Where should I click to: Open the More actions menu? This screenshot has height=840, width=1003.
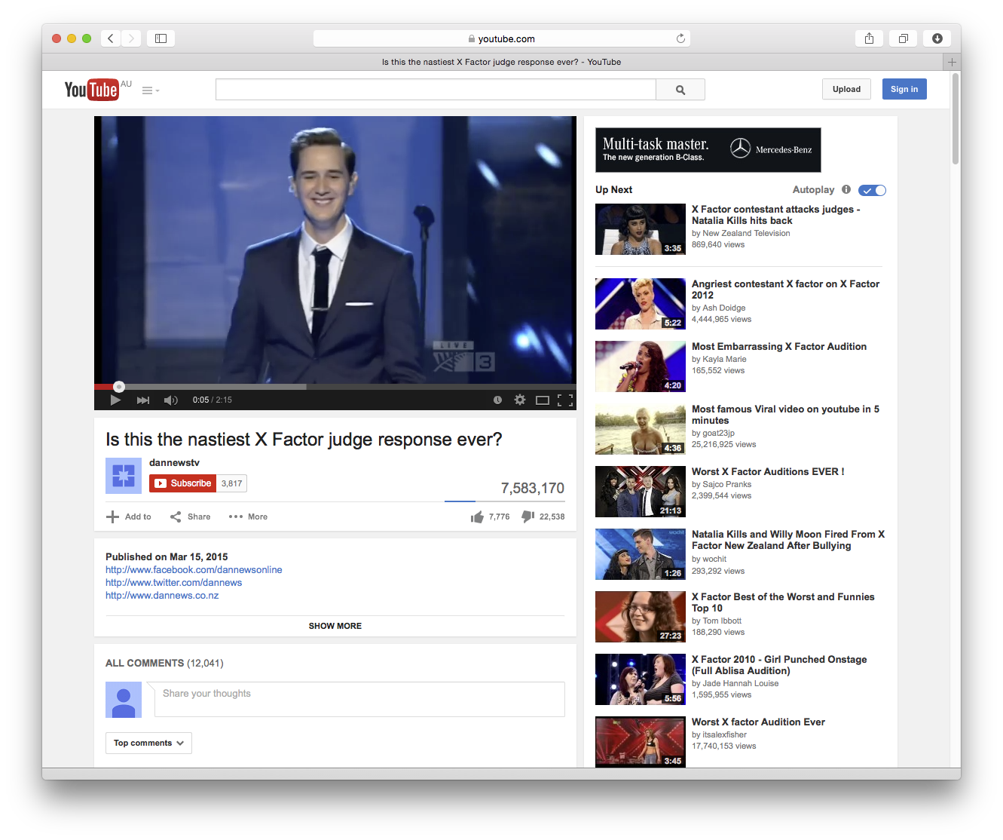(x=248, y=517)
